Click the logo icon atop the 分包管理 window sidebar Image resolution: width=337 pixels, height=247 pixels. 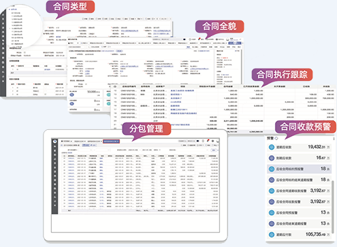tap(54, 142)
